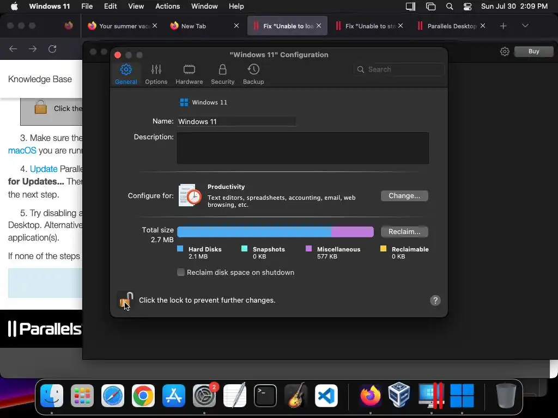Open Visual Studio Code from the Dock
This screenshot has width=558, height=418.
(326, 396)
